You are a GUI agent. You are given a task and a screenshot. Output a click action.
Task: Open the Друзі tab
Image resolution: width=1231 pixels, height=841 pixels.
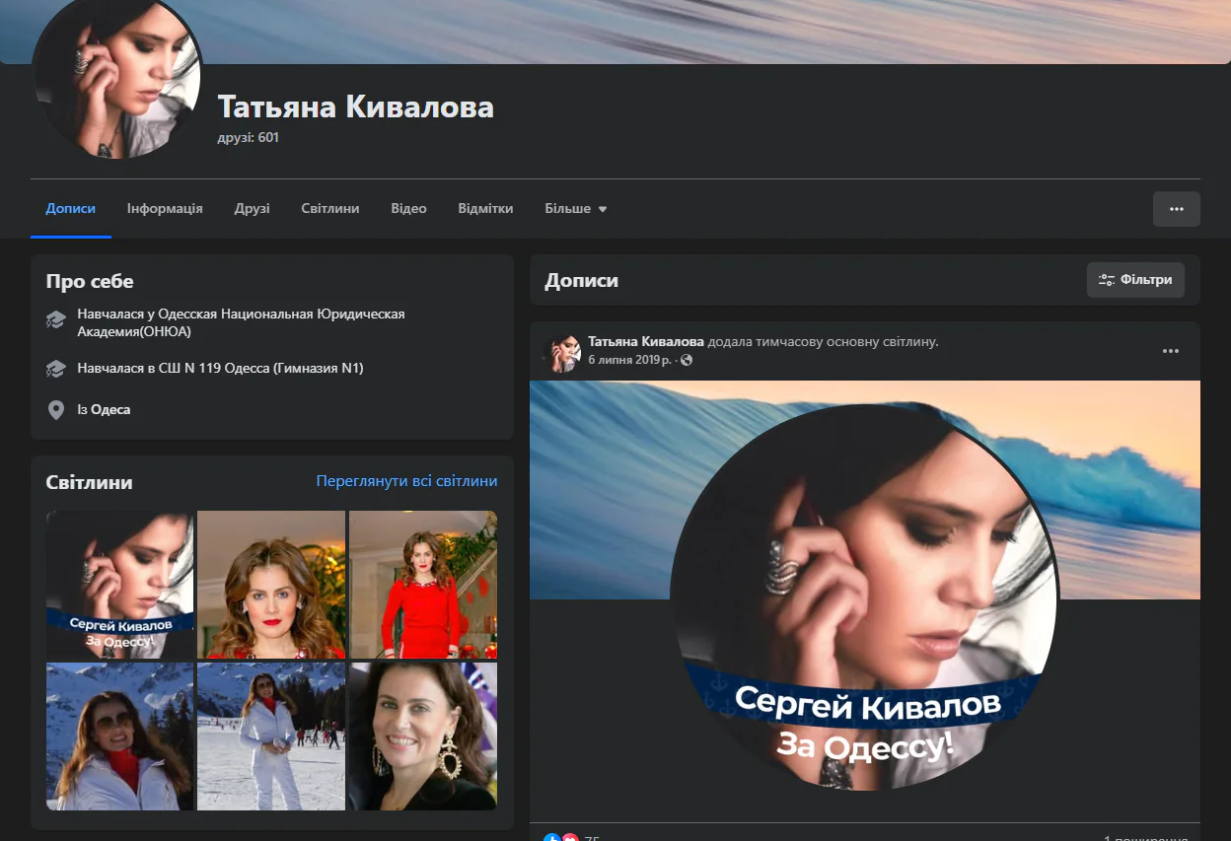pos(252,209)
